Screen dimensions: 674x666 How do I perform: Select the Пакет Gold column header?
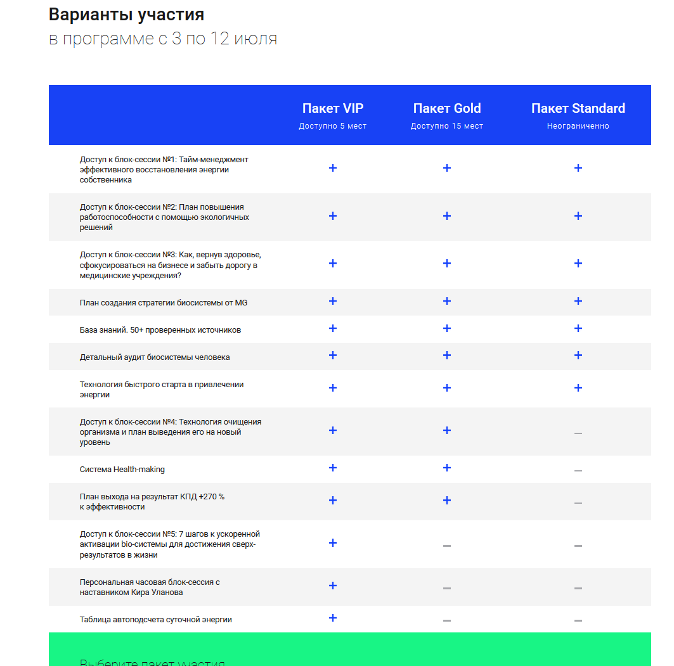pyautogui.click(x=447, y=108)
